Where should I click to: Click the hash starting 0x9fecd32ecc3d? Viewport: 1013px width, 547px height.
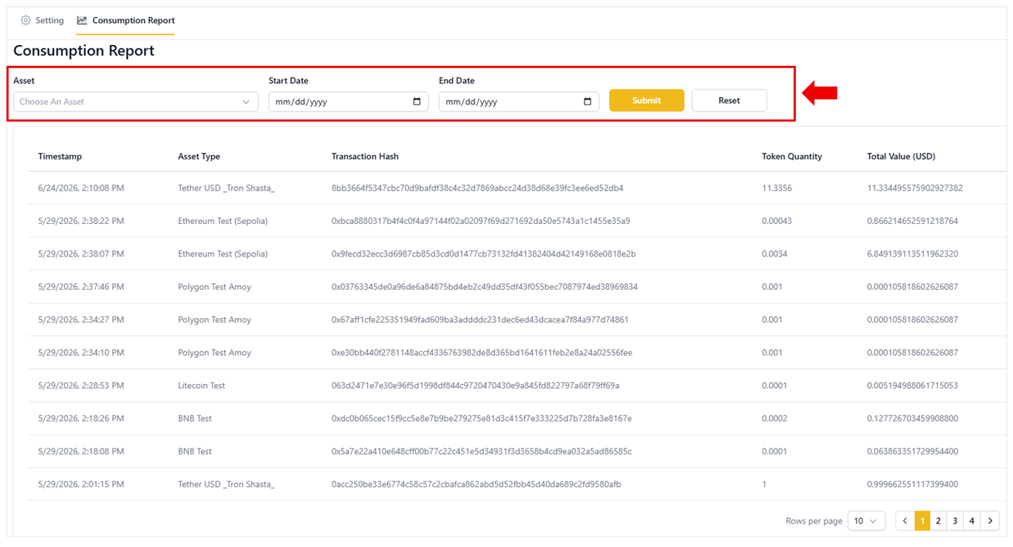484,254
